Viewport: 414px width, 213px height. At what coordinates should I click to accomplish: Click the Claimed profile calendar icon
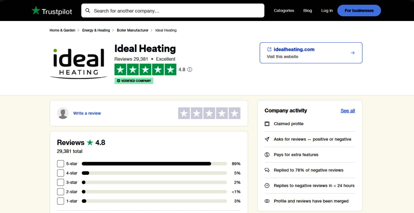(x=267, y=124)
